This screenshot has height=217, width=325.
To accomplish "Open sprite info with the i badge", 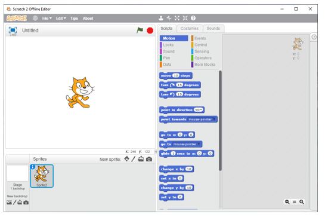I will pyautogui.click(x=33, y=167).
